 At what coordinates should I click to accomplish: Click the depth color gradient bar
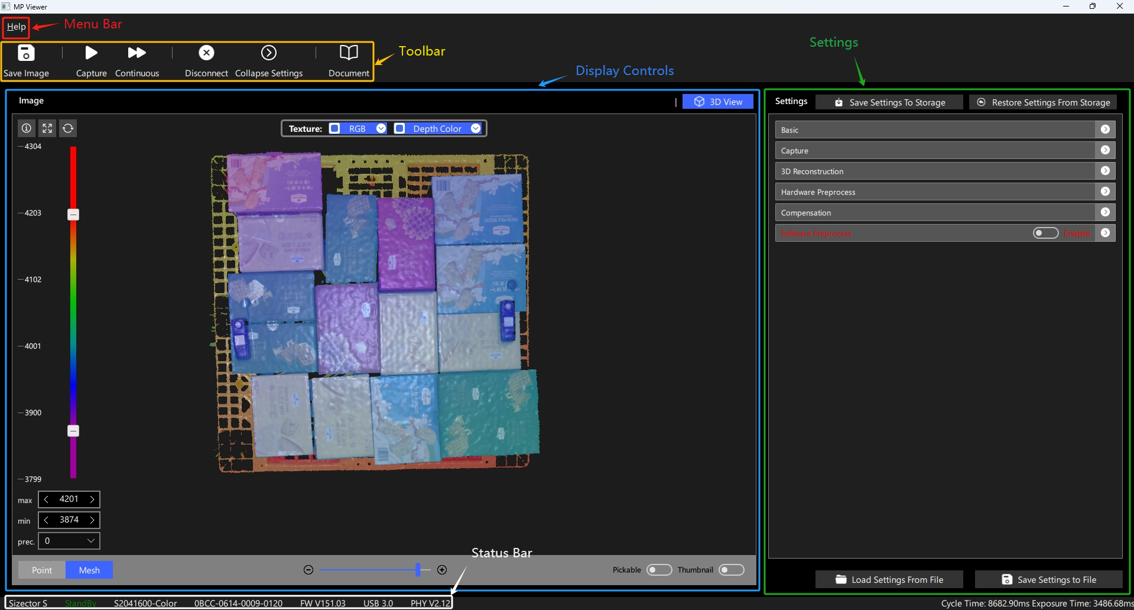click(x=73, y=312)
